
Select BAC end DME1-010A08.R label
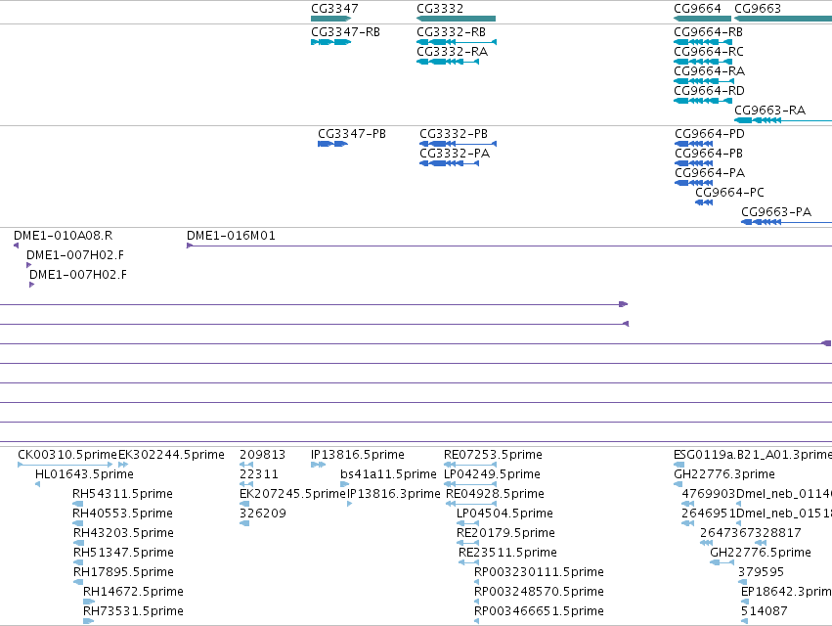click(64, 236)
